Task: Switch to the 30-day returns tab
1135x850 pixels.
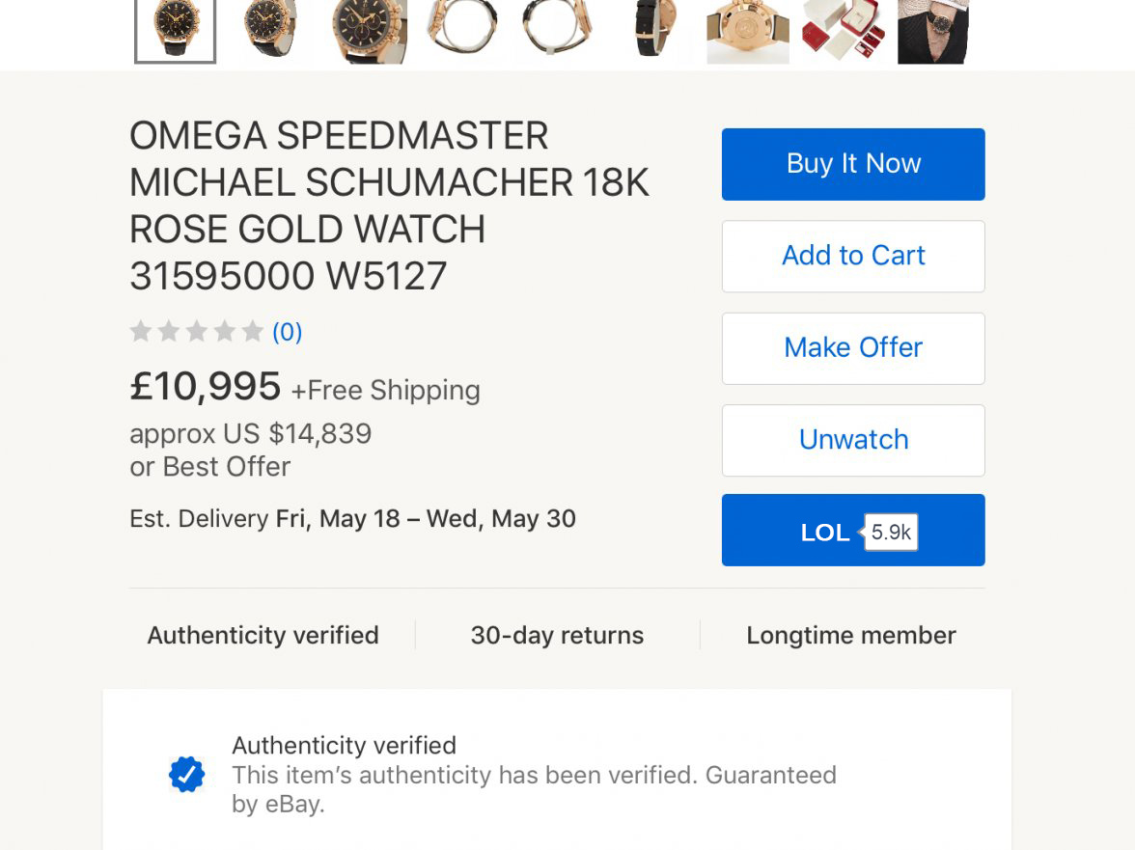Action: (557, 635)
